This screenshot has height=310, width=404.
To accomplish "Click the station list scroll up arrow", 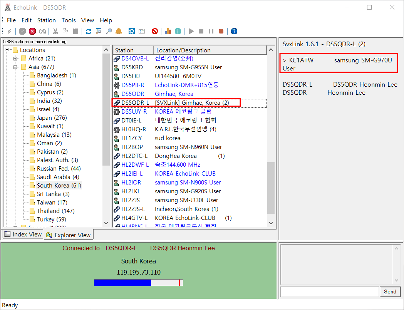I will point(271,49).
